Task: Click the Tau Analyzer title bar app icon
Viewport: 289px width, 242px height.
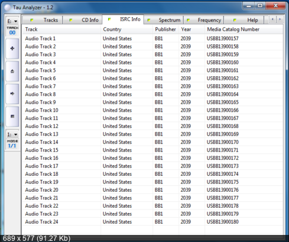Action: 8,8
